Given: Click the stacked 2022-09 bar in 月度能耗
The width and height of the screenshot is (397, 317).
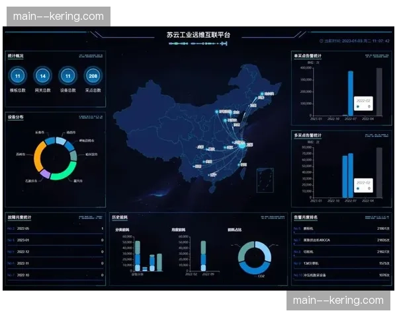Looking at the screenshot, I should [203, 256].
